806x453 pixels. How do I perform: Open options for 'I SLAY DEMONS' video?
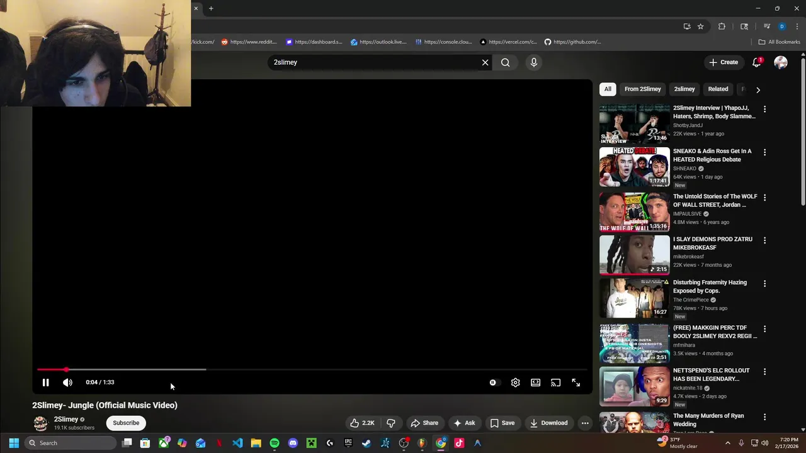[x=764, y=240]
